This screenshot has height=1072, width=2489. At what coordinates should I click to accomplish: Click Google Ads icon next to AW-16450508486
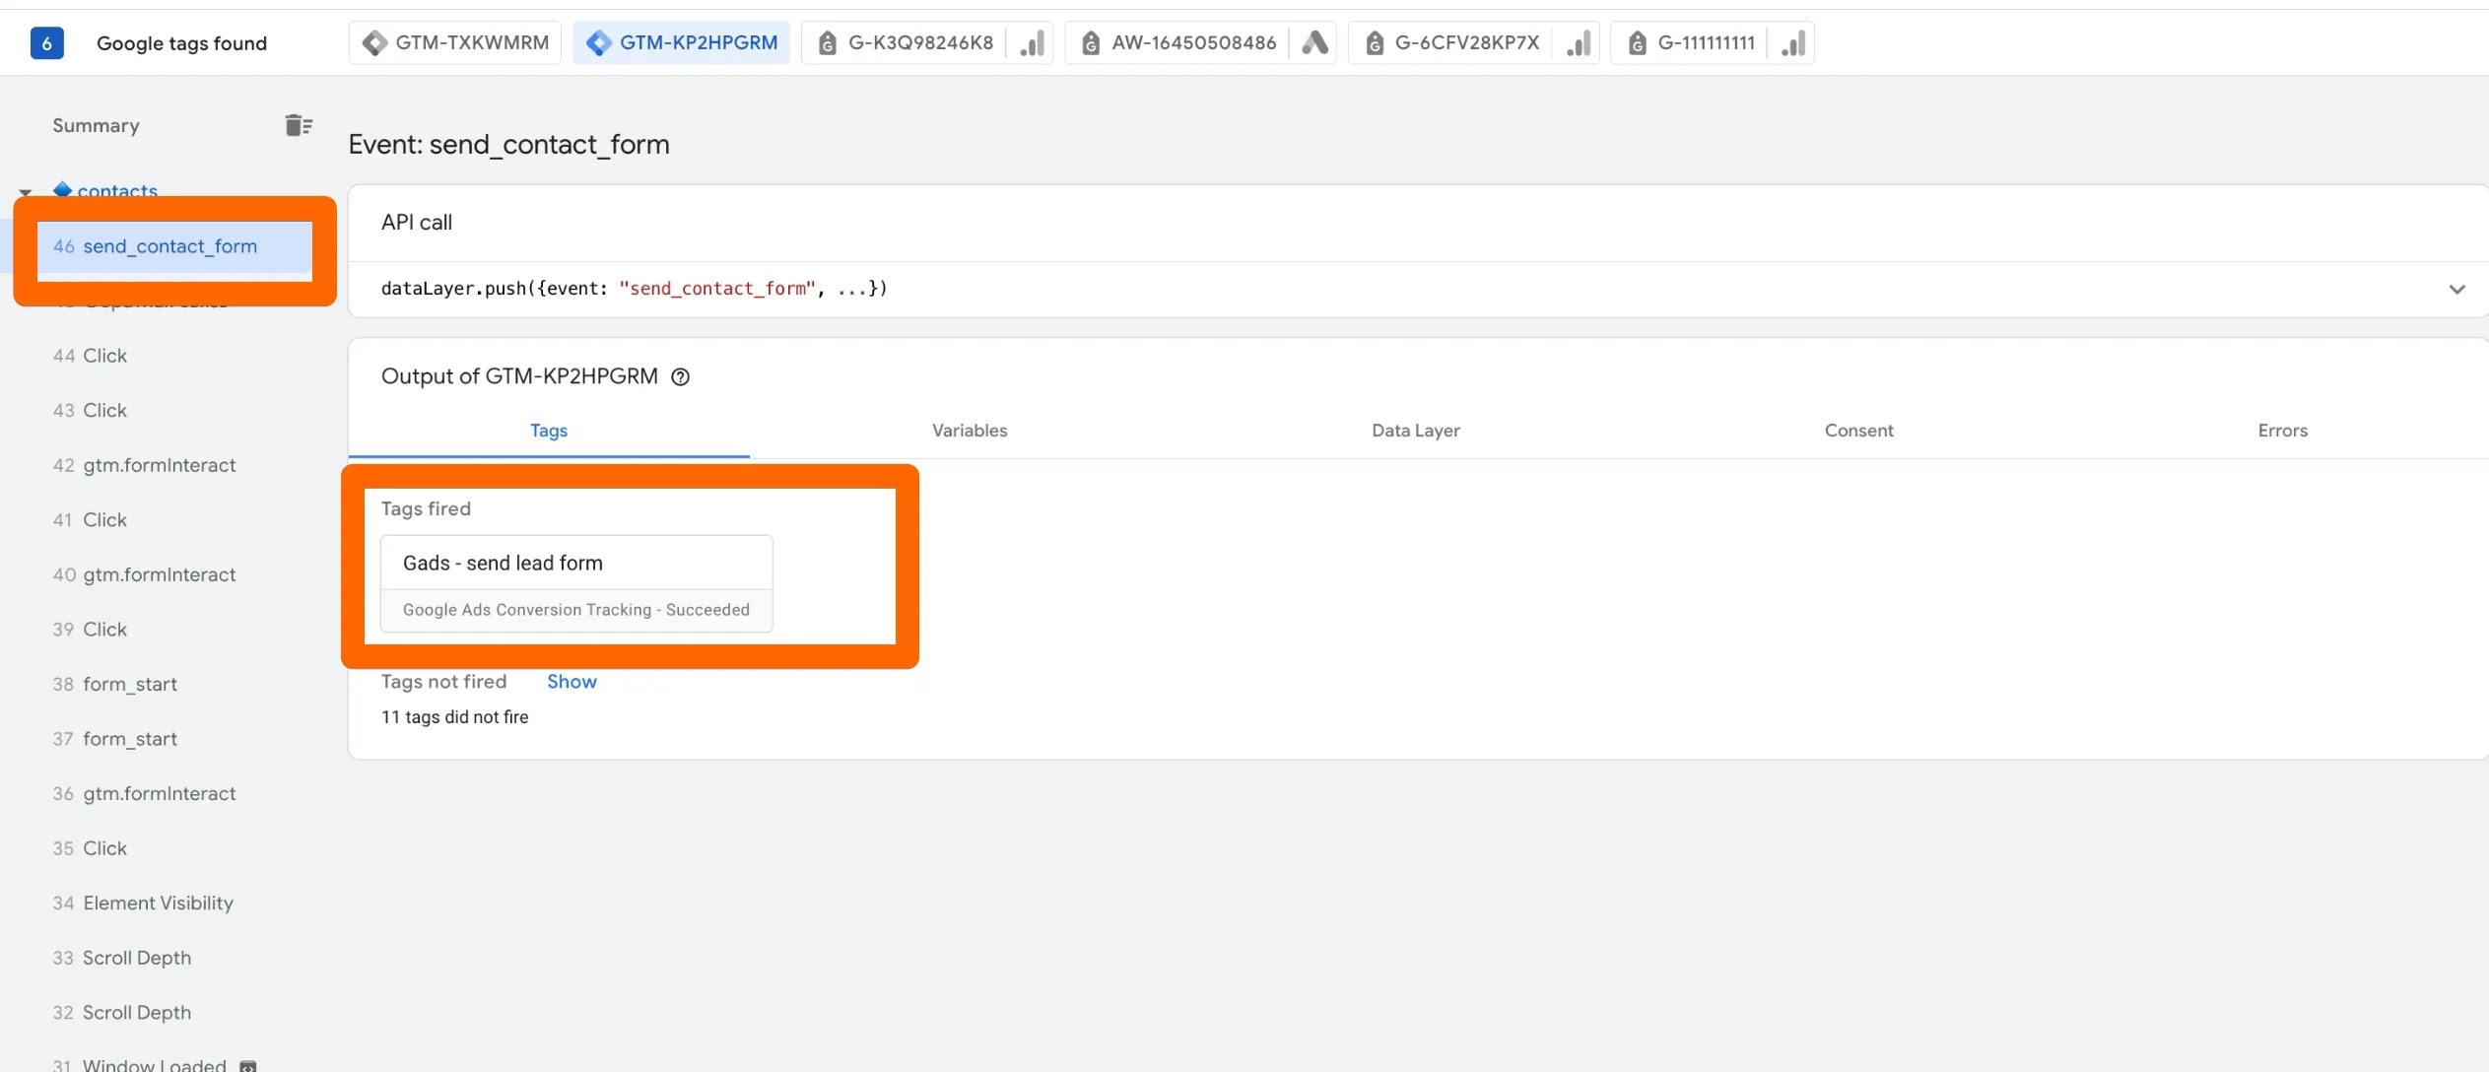[1314, 42]
